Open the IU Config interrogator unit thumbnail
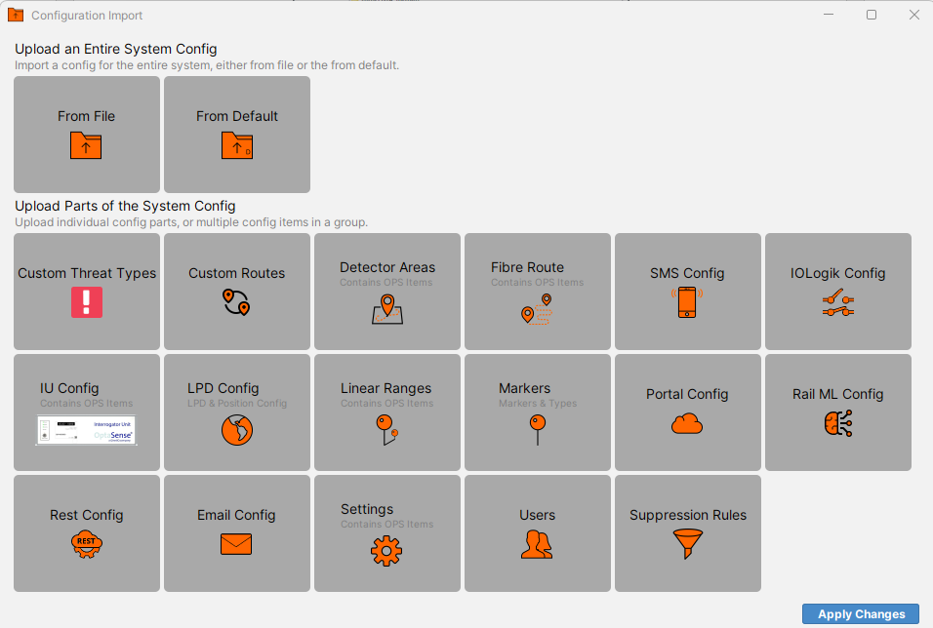 (87, 430)
